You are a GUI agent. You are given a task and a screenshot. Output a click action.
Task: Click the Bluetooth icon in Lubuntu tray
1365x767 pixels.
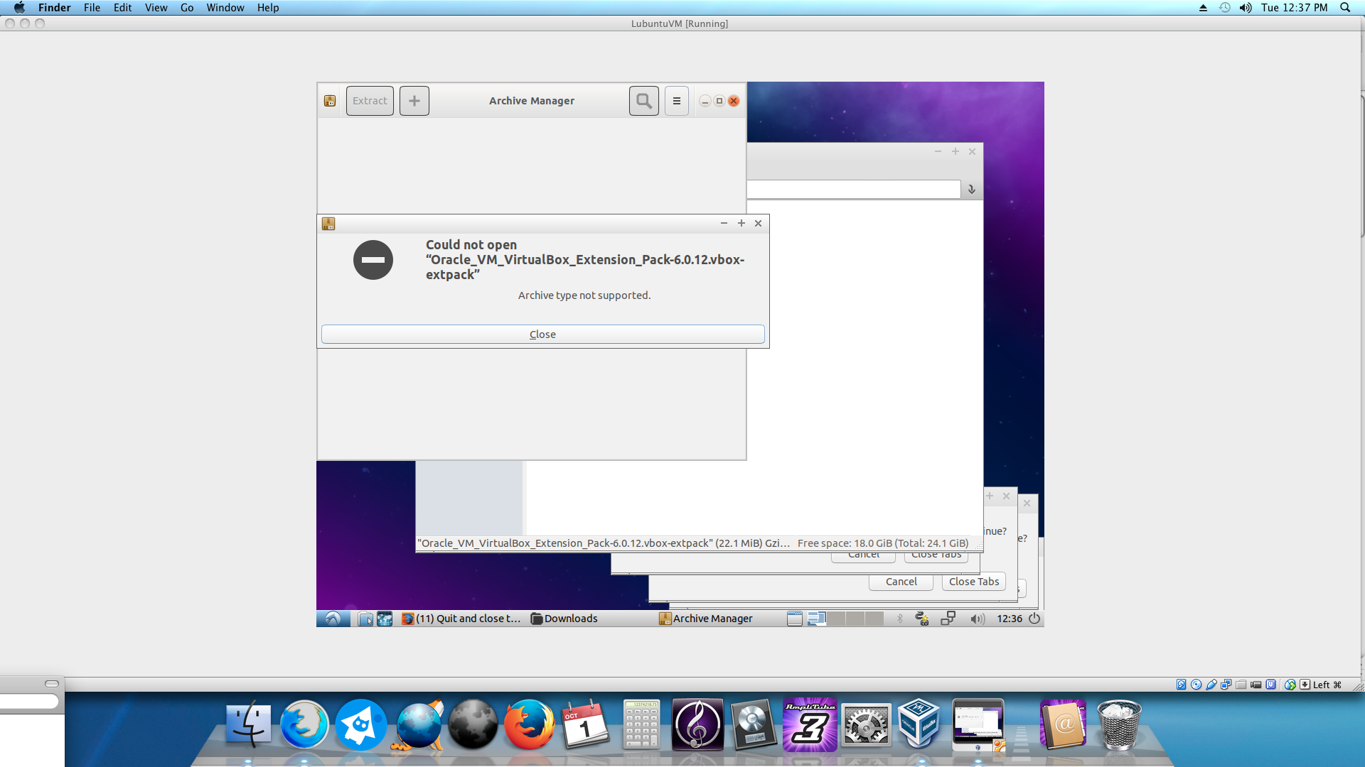[x=899, y=619]
